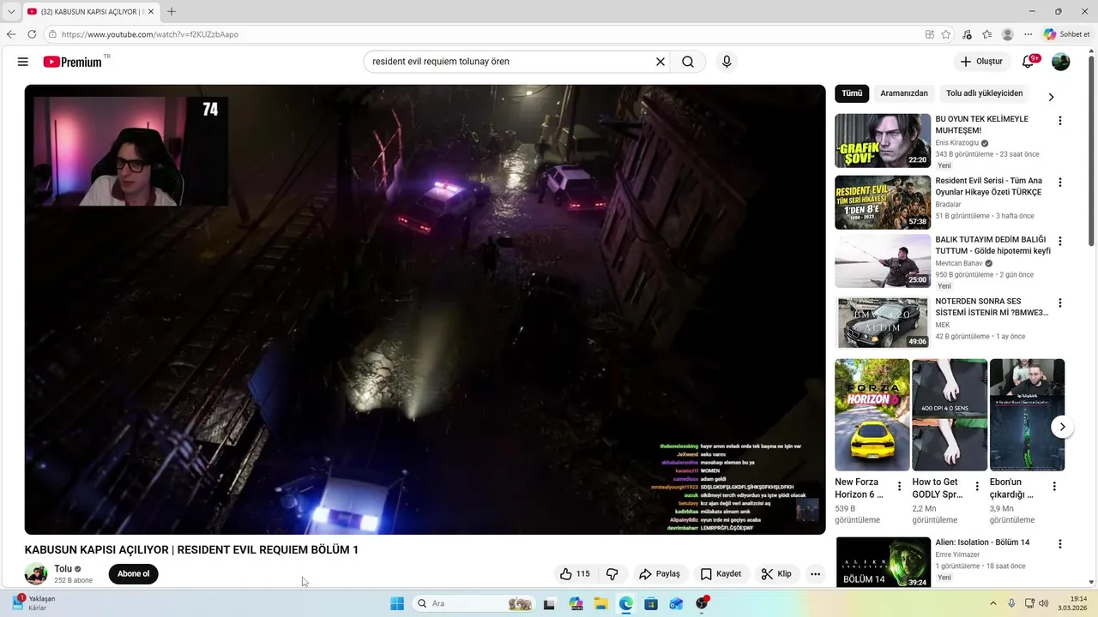The width and height of the screenshot is (1098, 617).
Task: Go back with browser back arrow
Action: [x=11, y=34]
